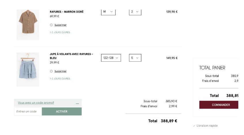Image resolution: width=244 pixels, height=135 pixels.
Task: Open skirt quantity dropdown showing 5
Action: pos(135,58)
